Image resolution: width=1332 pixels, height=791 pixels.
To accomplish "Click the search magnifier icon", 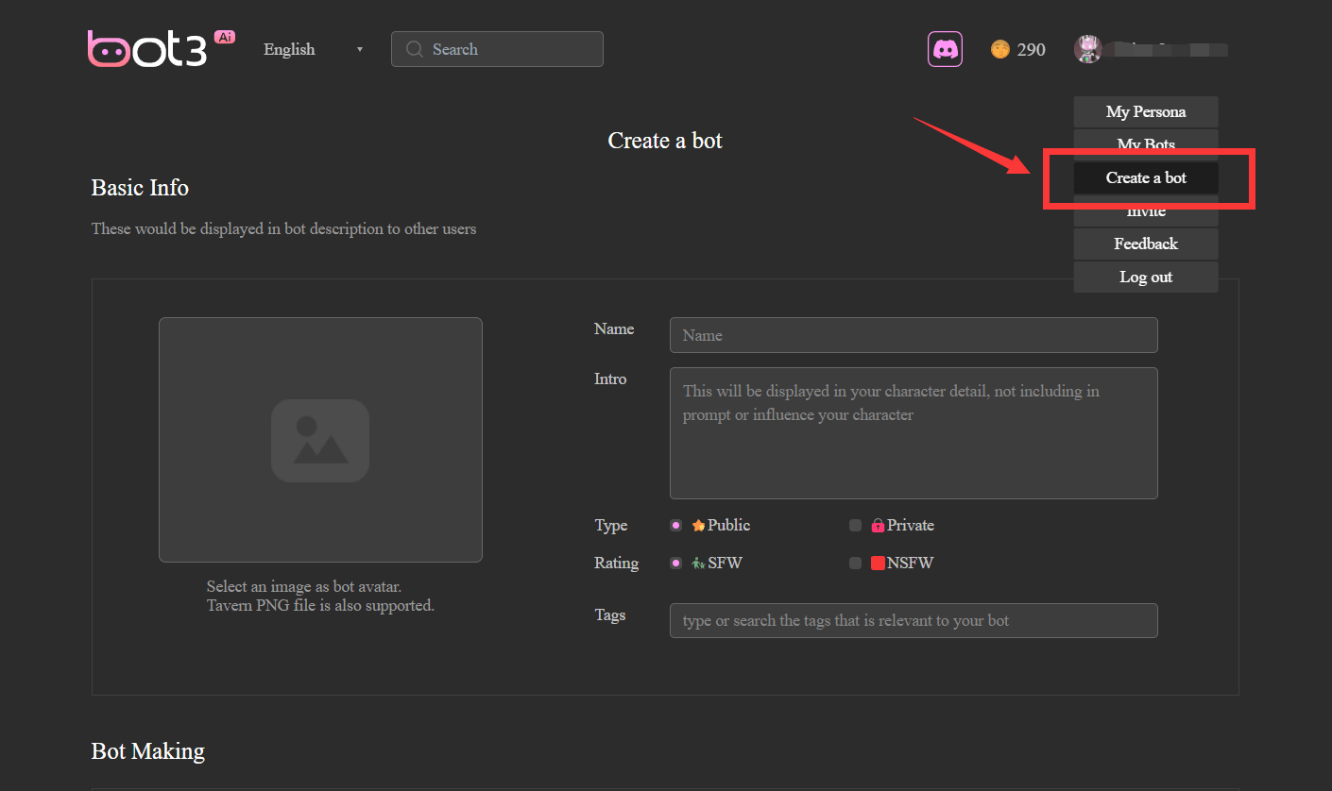I will tap(414, 49).
